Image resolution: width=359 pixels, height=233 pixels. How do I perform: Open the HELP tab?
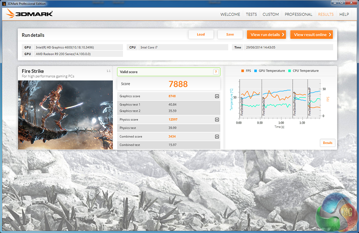click(x=344, y=14)
